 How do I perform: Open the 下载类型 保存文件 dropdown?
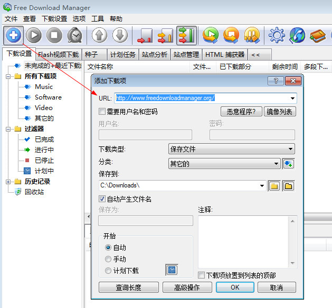pos(231,149)
